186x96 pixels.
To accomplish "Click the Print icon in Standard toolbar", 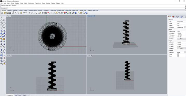I will click(10, 13).
